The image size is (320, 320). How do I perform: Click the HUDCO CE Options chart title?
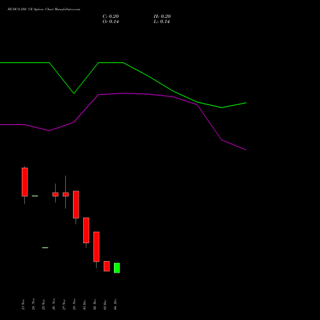(44, 10)
